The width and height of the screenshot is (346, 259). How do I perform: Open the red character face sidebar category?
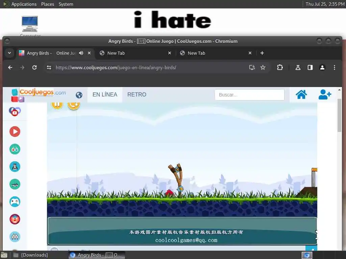tap(15, 219)
